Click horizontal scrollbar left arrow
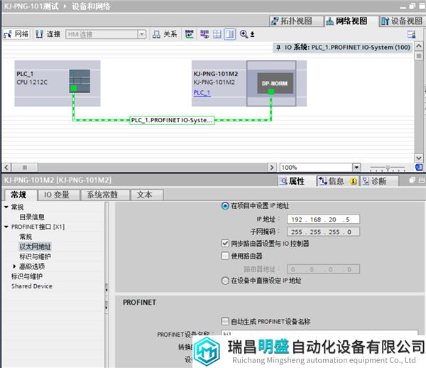Viewport: 426px width, 368px height. [x=6, y=167]
